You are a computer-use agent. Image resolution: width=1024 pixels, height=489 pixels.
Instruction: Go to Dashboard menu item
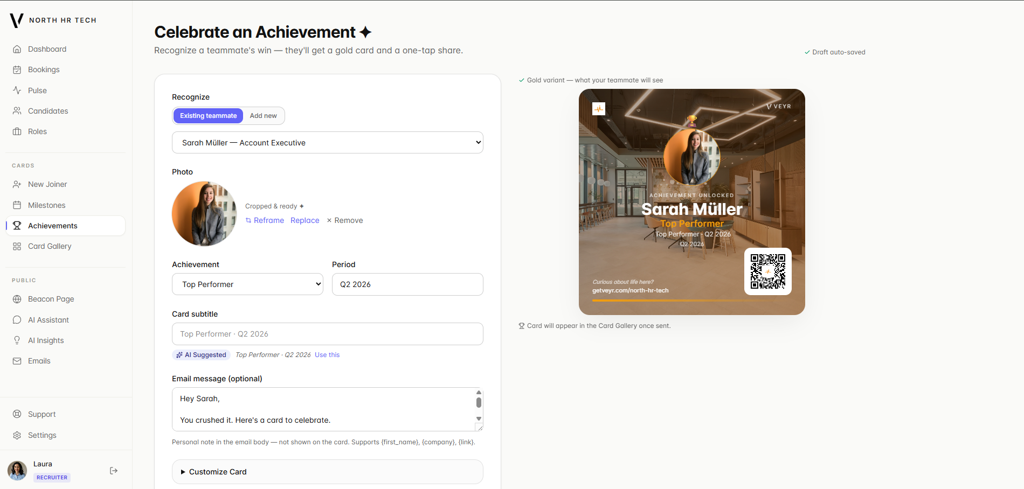[x=65, y=49]
